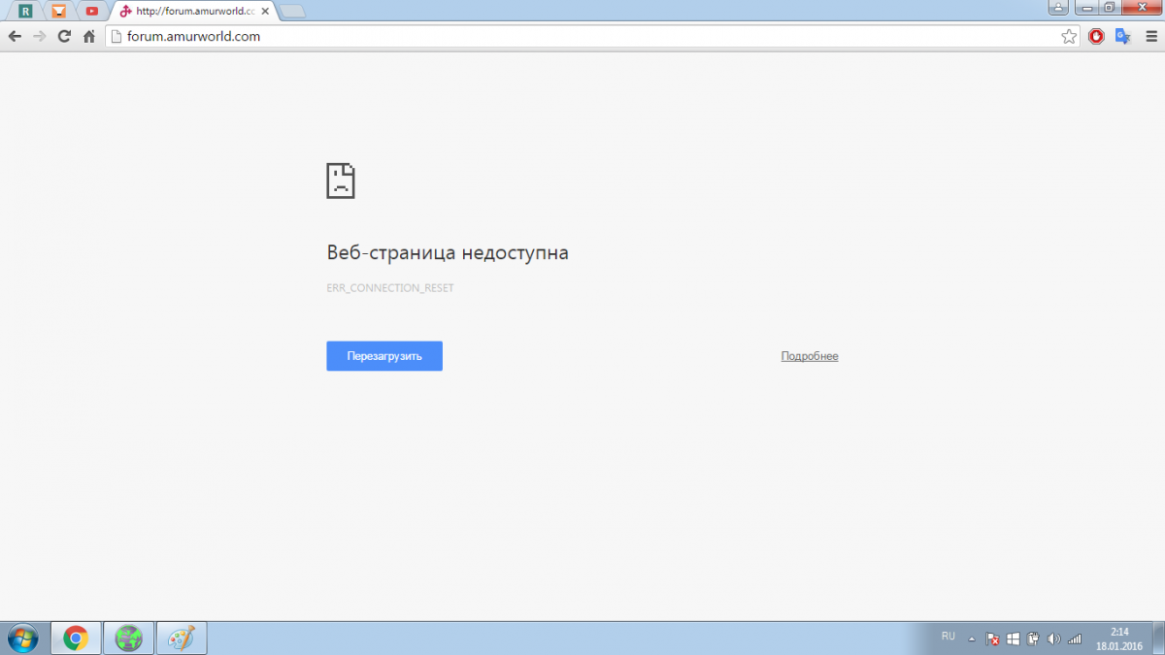Click the Chrome user profile button

click(x=1059, y=8)
